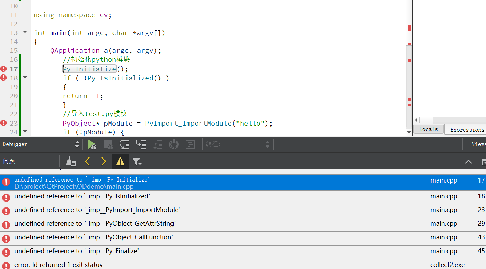Open the Debugger mode selector dropdown

41,144
